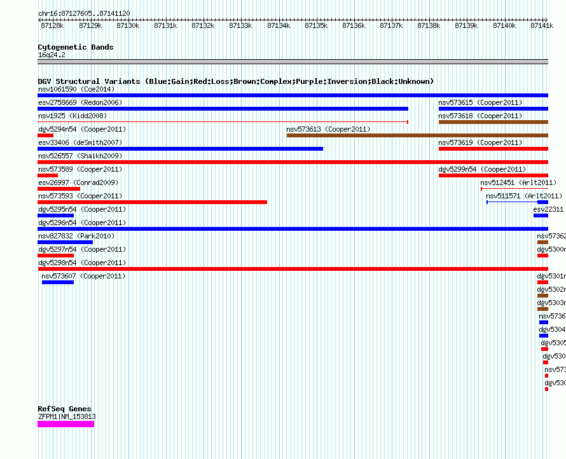Viewport: 566px width, 459px height.
Task: Click the 87129k ruler position label
Action: coord(90,25)
